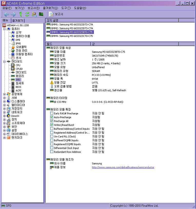Screen dimensions: 196x209
Task: Toggle Differential Clock Input checkbox
Action: pyautogui.click(x=52, y=148)
